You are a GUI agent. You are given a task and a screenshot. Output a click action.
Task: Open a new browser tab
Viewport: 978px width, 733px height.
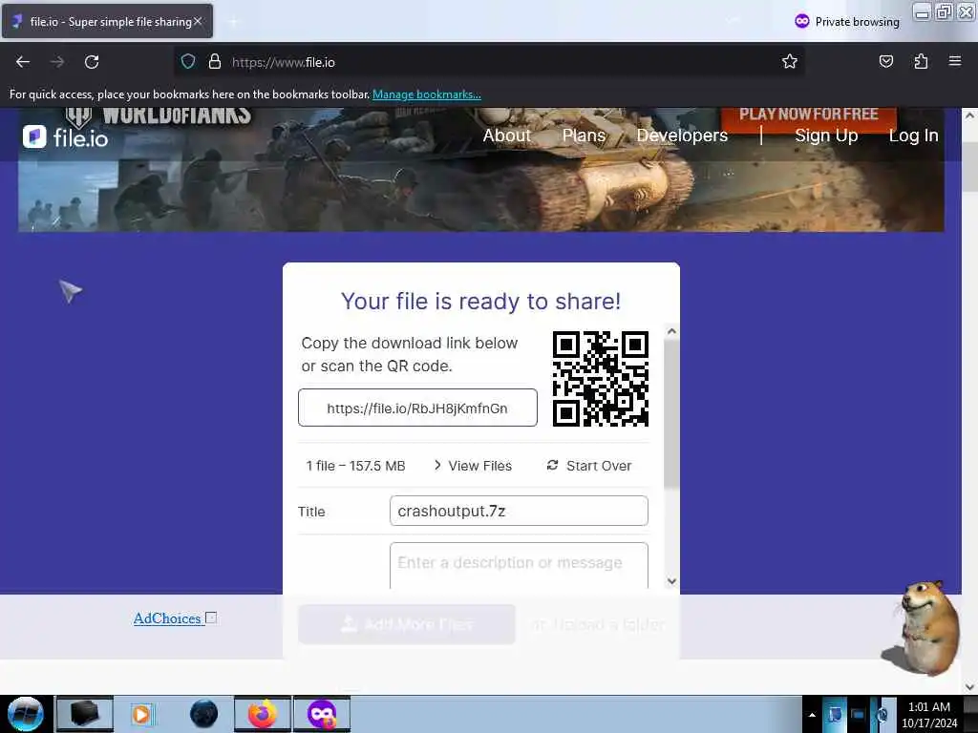(x=233, y=22)
